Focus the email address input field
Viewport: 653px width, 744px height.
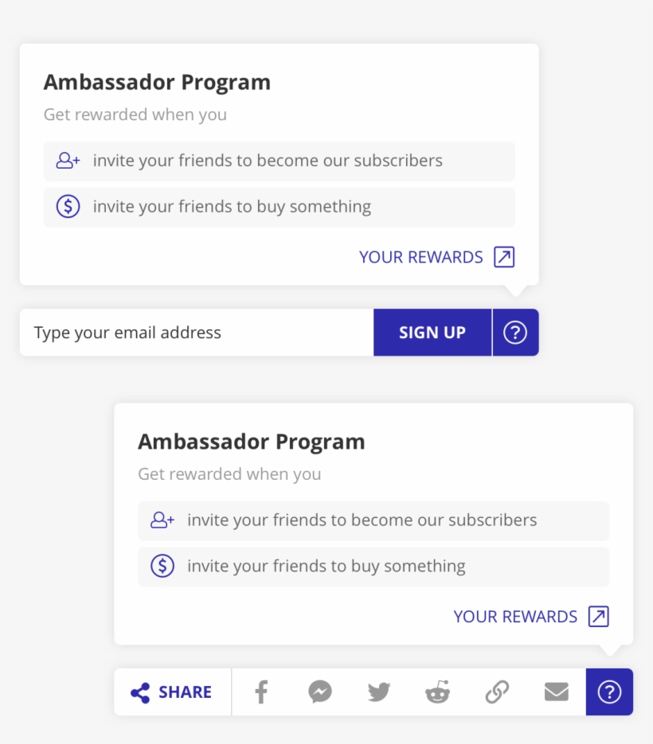(196, 333)
